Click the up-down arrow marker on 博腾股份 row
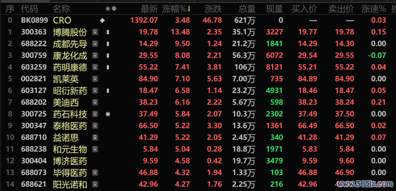The width and height of the screenshot is (396, 191). click(108, 32)
